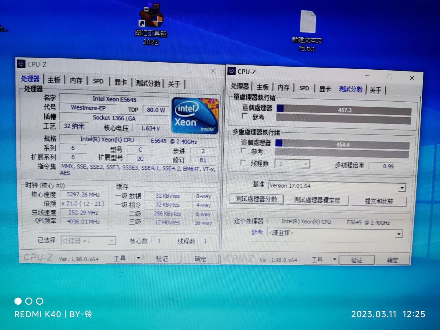This screenshot has height=330, width=440.
Task: Click 工具 button in right CPU-Z window
Action: [x=317, y=260]
